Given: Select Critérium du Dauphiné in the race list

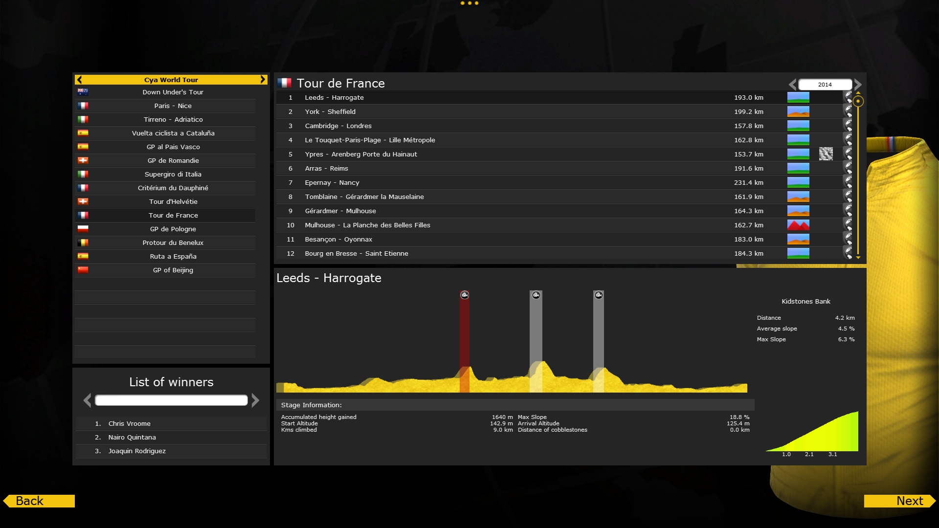Looking at the screenshot, I should coord(173,188).
